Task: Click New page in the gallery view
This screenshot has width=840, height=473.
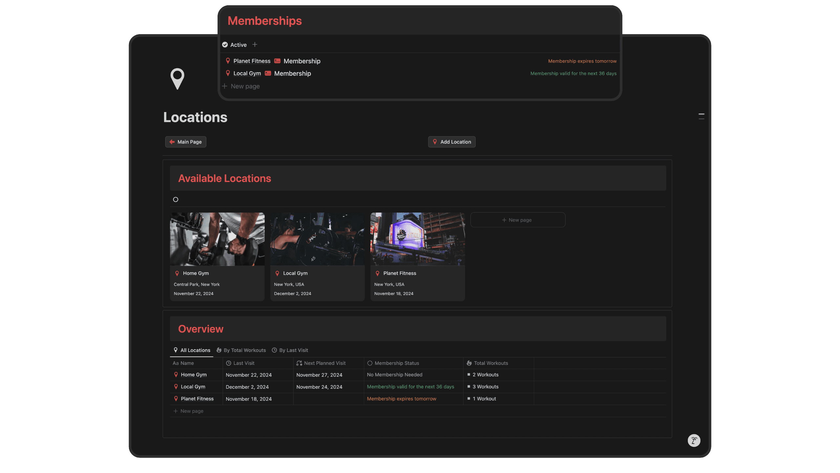Action: [x=517, y=220]
